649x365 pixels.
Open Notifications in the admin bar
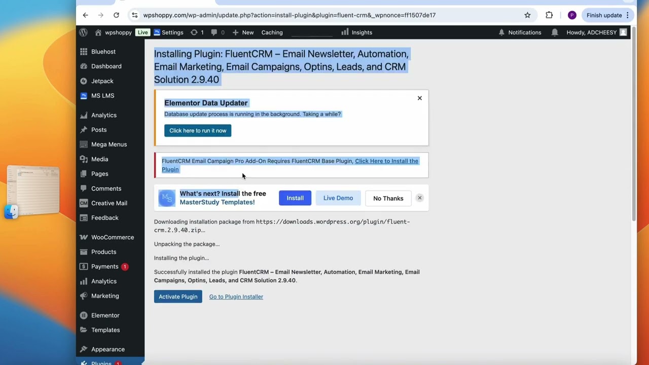tap(520, 32)
